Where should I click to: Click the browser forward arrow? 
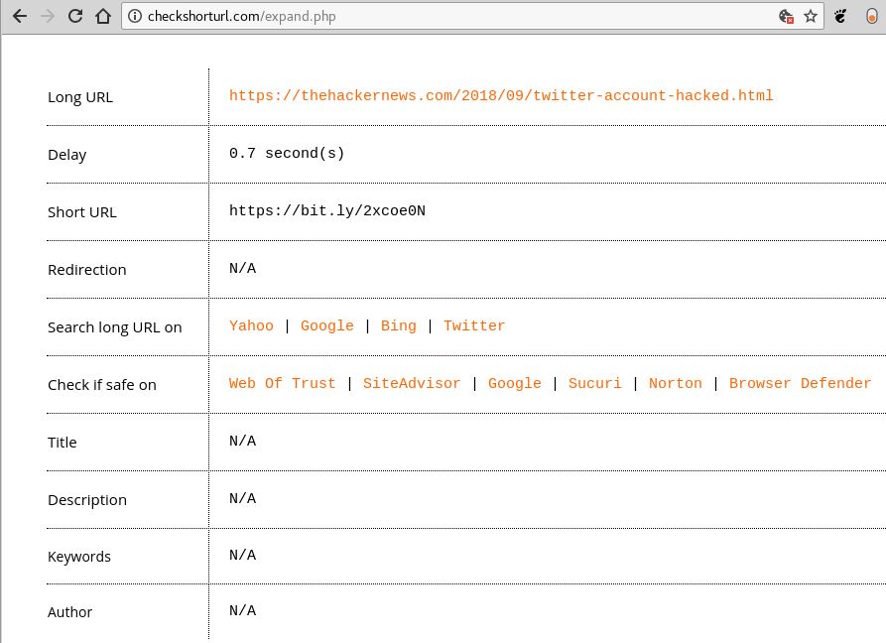tap(47, 16)
